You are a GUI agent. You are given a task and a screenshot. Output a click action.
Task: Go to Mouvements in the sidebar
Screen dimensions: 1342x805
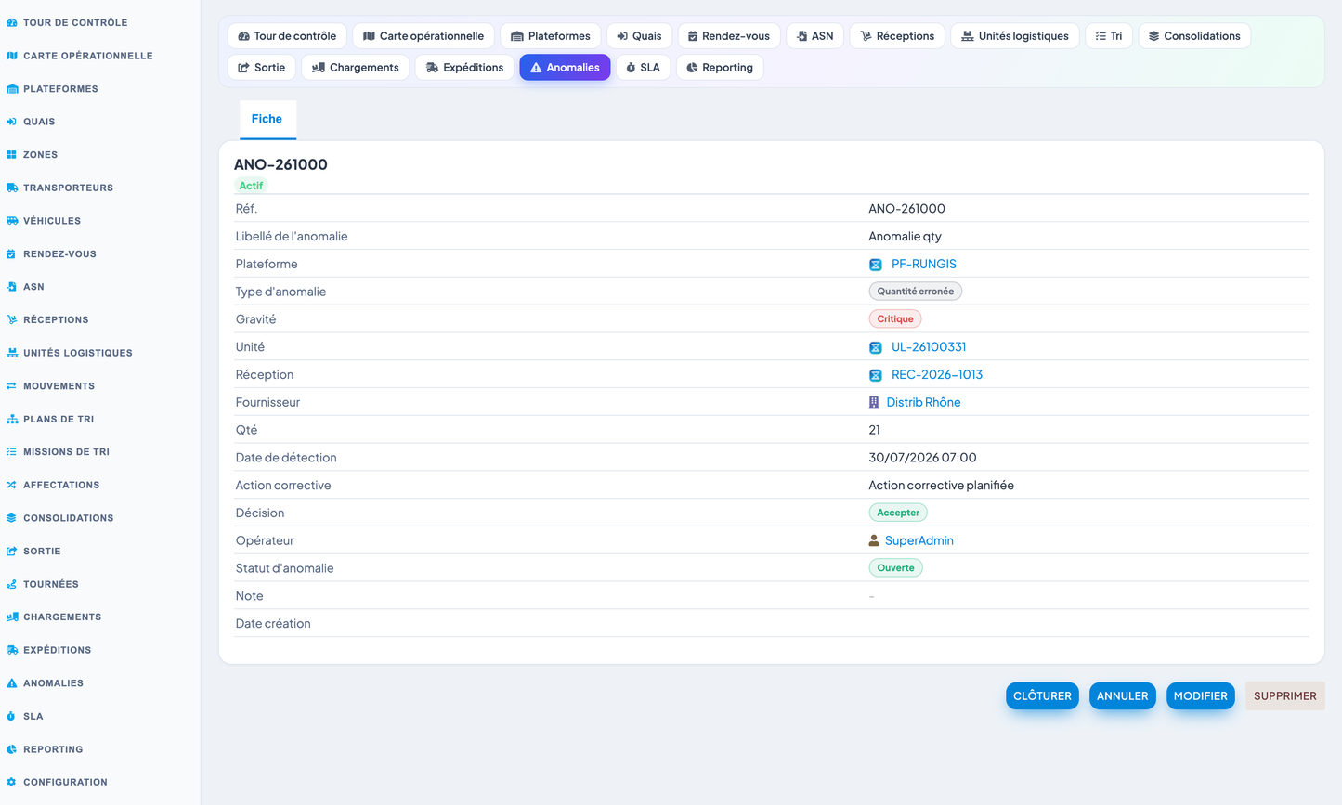(x=59, y=386)
